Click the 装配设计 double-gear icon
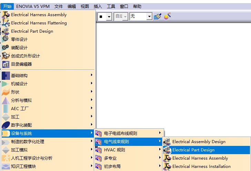 [6, 47]
